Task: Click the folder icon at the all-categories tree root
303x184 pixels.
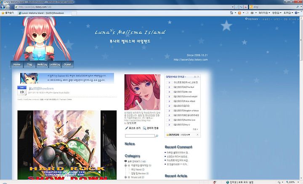Action: coord(125,161)
